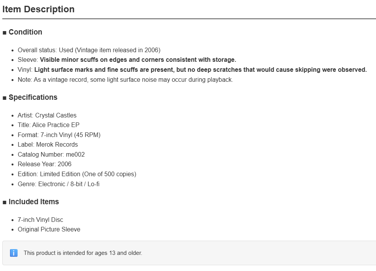This screenshot has height=271, width=376.
Task: Click the Title: Alice Practice EP line
Action: [x=48, y=125]
